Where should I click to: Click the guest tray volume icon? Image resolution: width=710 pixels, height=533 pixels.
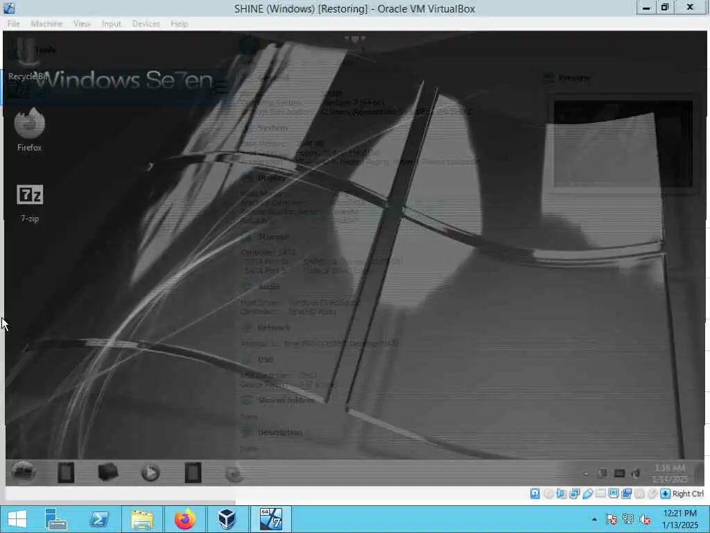(x=636, y=473)
